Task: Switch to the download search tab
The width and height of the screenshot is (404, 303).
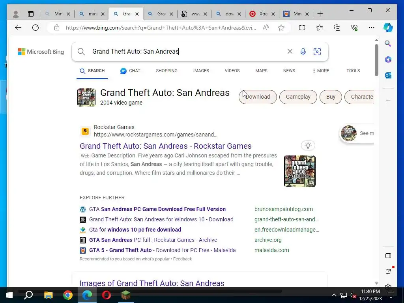Action: click(x=229, y=14)
